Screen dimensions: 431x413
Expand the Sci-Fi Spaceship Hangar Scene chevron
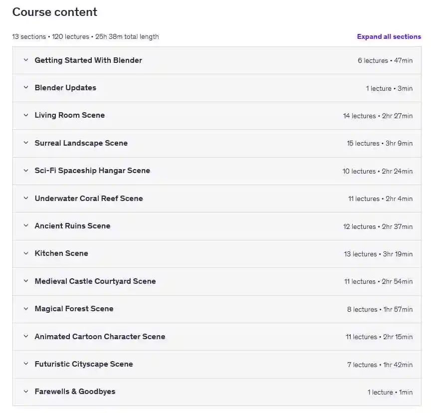click(x=26, y=171)
